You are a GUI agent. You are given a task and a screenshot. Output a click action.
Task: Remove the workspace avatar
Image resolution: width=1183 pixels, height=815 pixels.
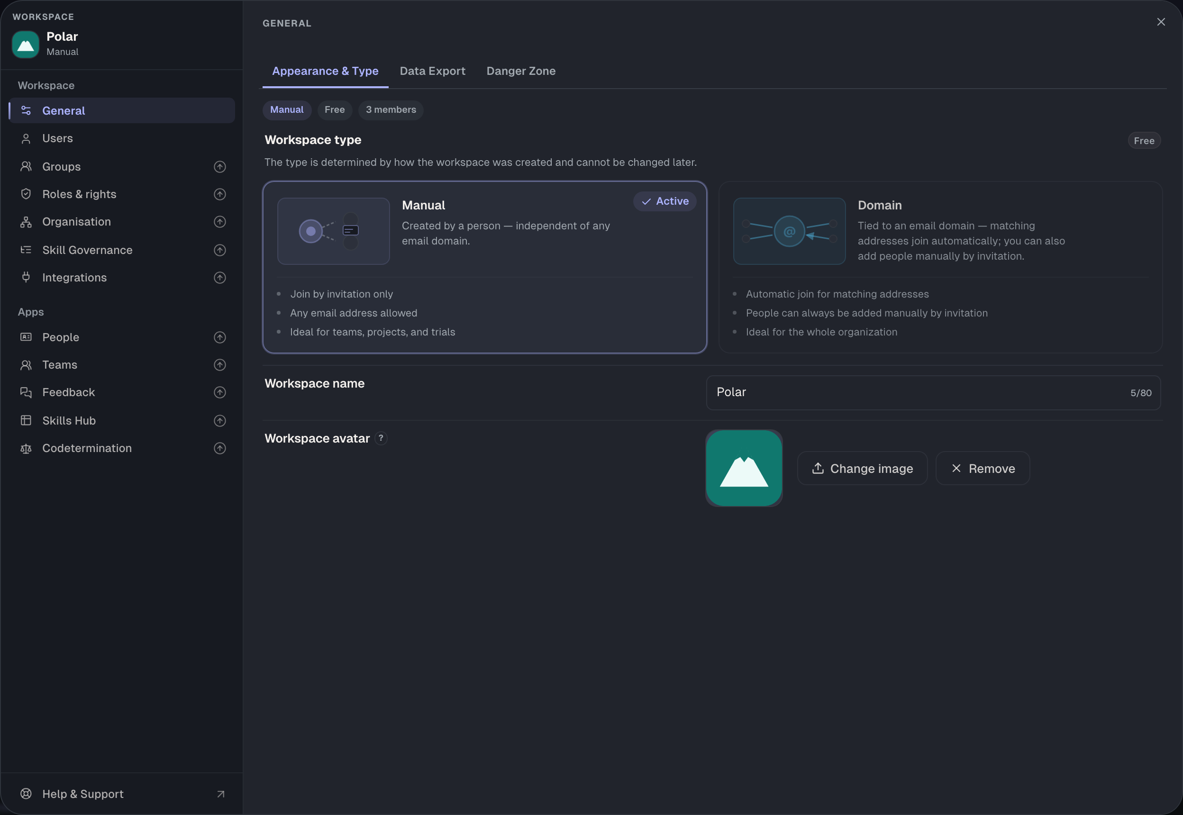click(x=983, y=468)
